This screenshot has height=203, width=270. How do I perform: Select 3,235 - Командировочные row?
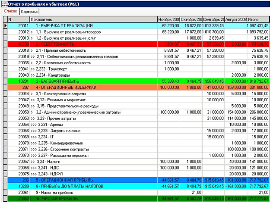coord(138,143)
